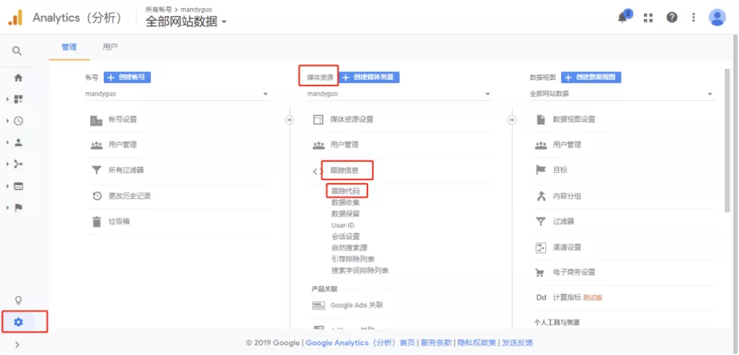The image size is (739, 355).
Task: Open the lightbulb Discover icon
Action: [18, 300]
